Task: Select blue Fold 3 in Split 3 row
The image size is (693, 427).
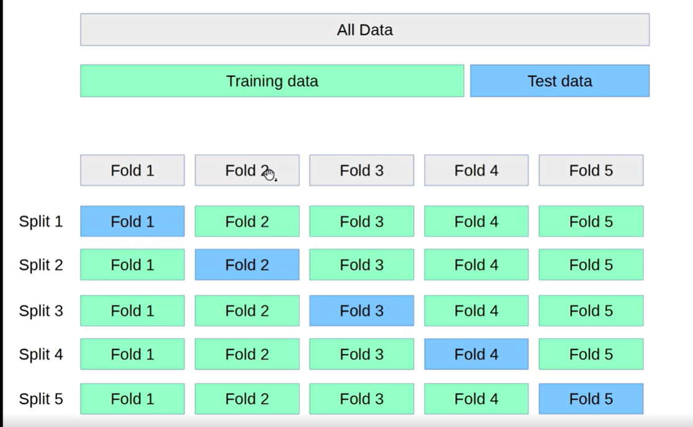Action: tap(361, 311)
